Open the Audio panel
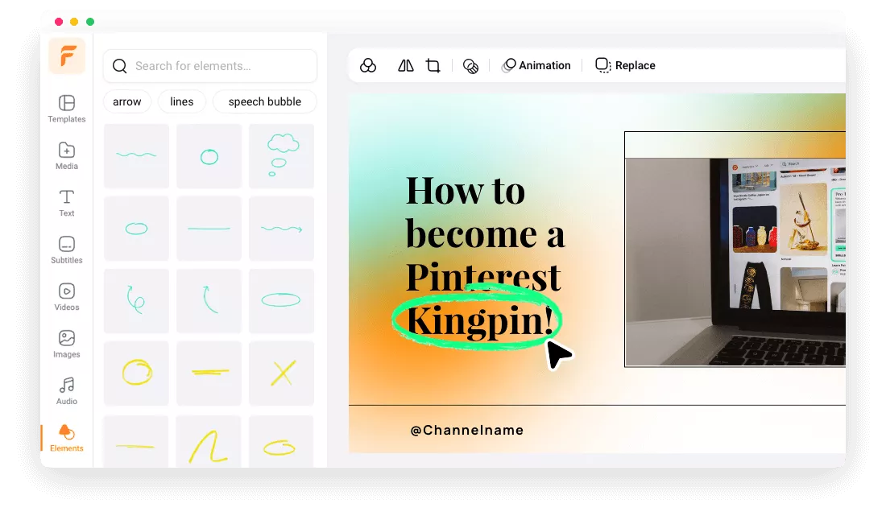Viewport: 886px width, 516px height. 67,391
